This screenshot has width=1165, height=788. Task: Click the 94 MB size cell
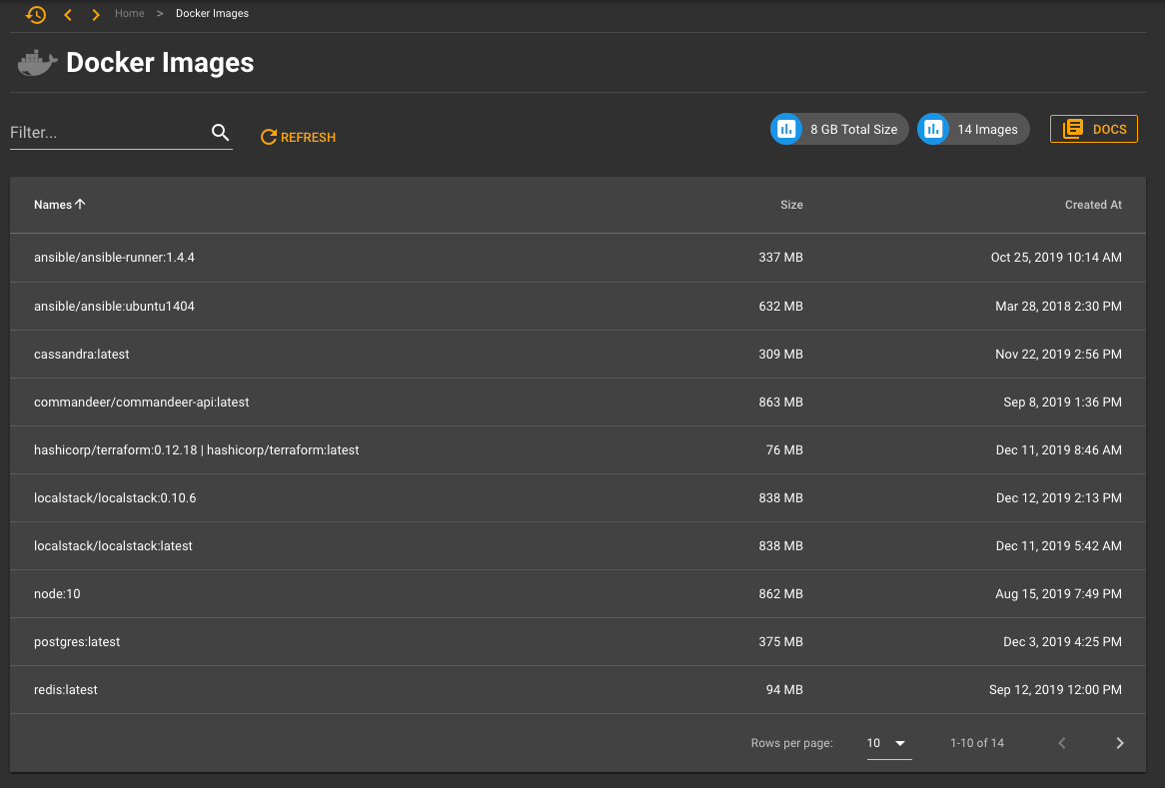point(784,690)
